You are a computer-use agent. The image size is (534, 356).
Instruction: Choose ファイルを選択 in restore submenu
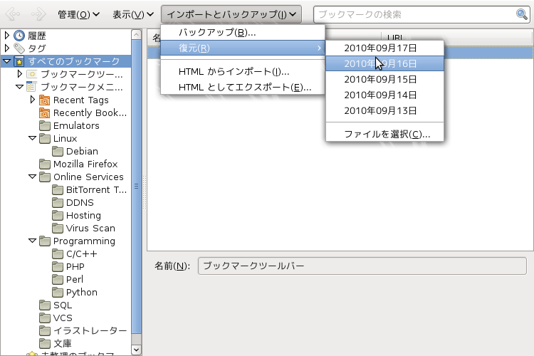click(387, 134)
